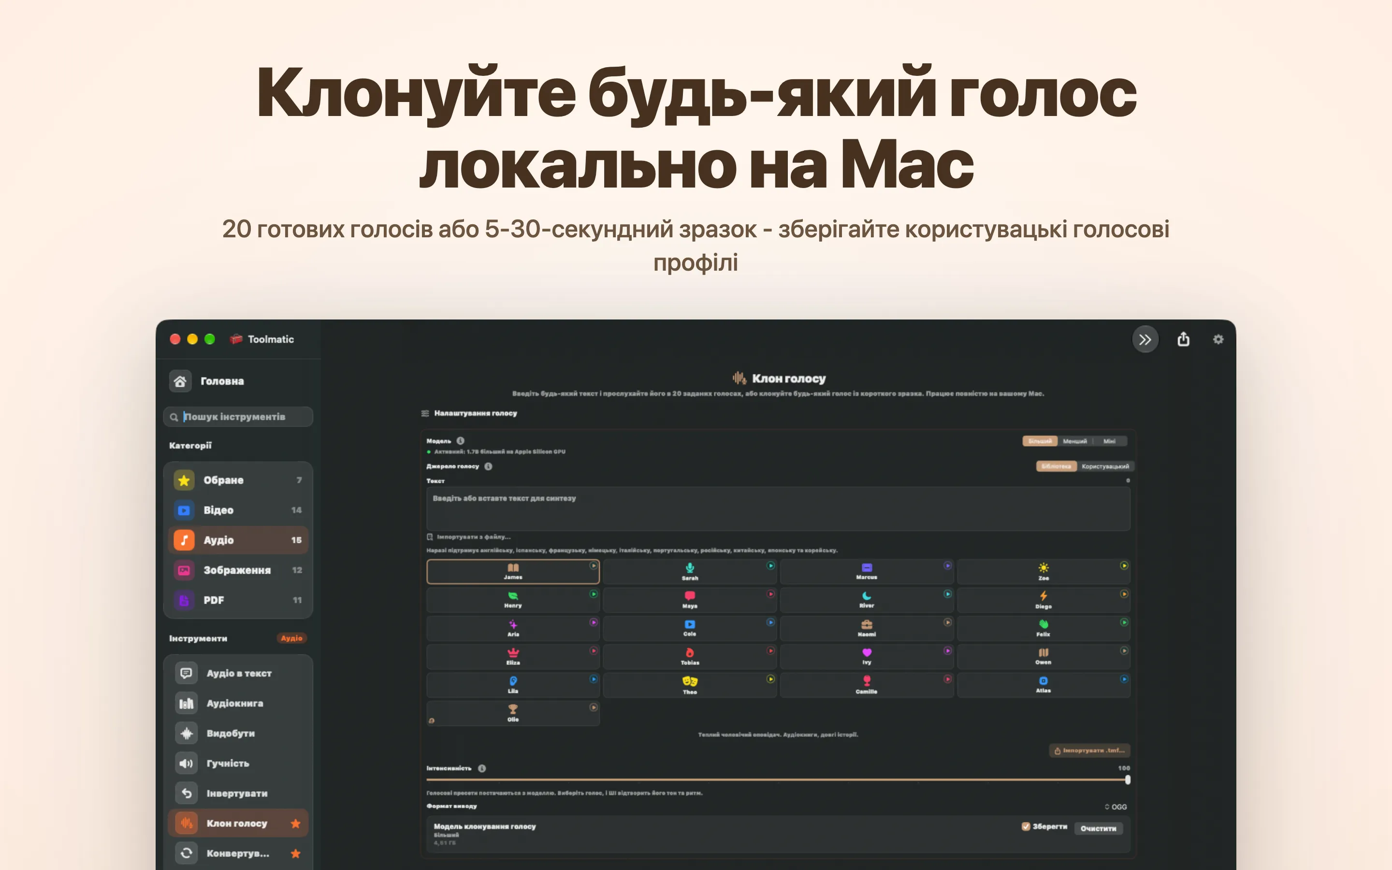Select the Diego voice card

click(x=1044, y=599)
